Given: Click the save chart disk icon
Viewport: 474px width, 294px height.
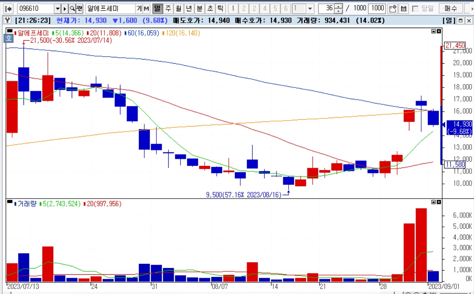Looking at the screenshot, I should tap(404, 9).
